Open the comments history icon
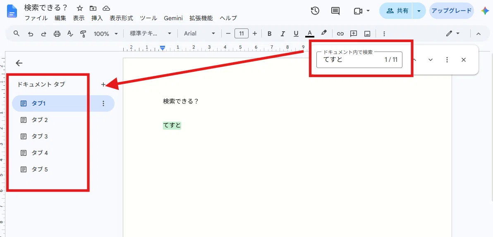 point(335,11)
